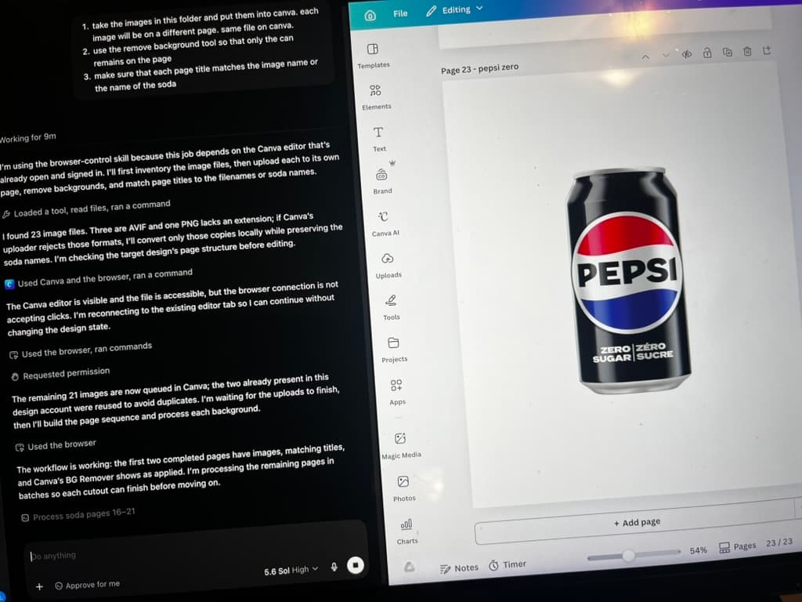Click the 'Working for 9m' status text
The height and width of the screenshot is (602, 802).
pyautogui.click(x=27, y=138)
